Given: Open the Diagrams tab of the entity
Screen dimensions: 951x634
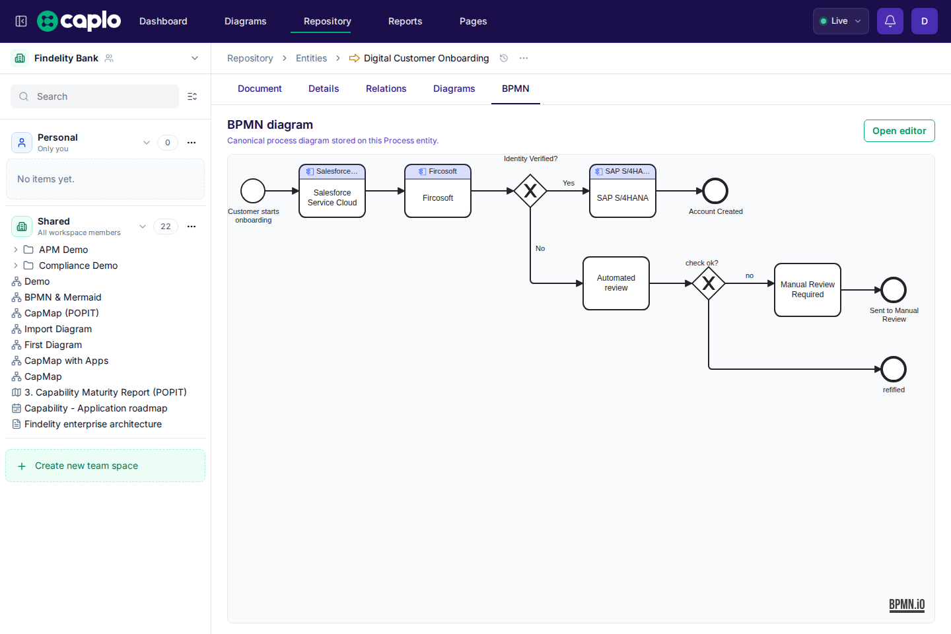Looking at the screenshot, I should coord(454,88).
